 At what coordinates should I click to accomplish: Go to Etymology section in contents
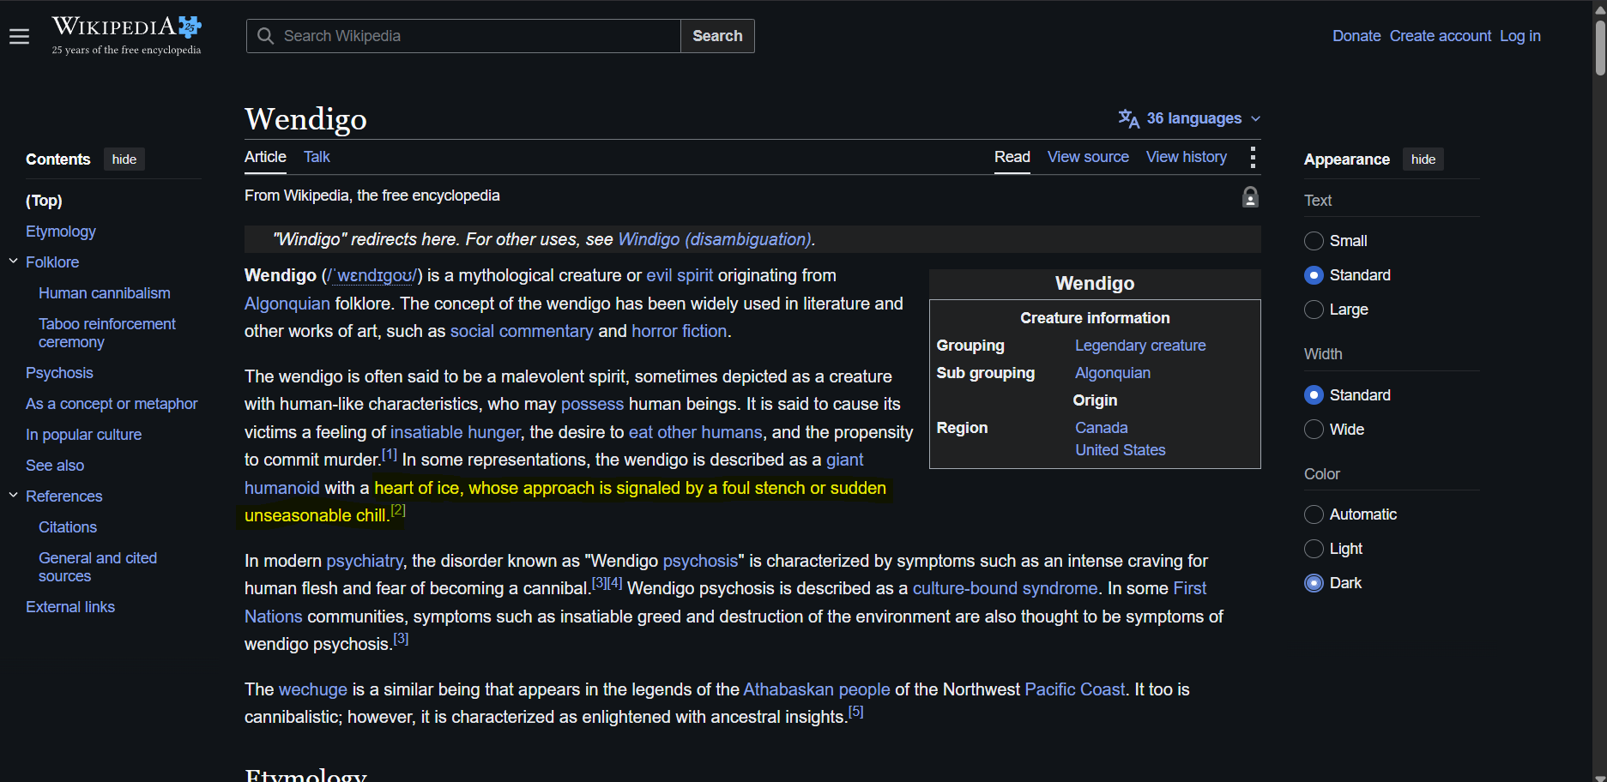(61, 232)
